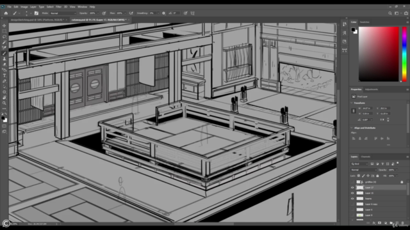Image resolution: width=410 pixels, height=230 pixels.
Task: Open the Window menu
Action: pos(82,7)
